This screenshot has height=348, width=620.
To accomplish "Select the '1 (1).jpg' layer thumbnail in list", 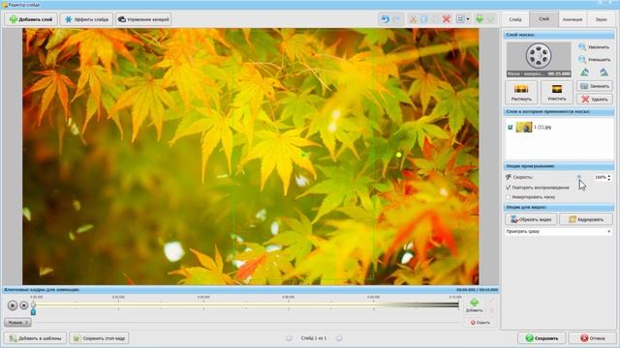I will pyautogui.click(x=524, y=127).
